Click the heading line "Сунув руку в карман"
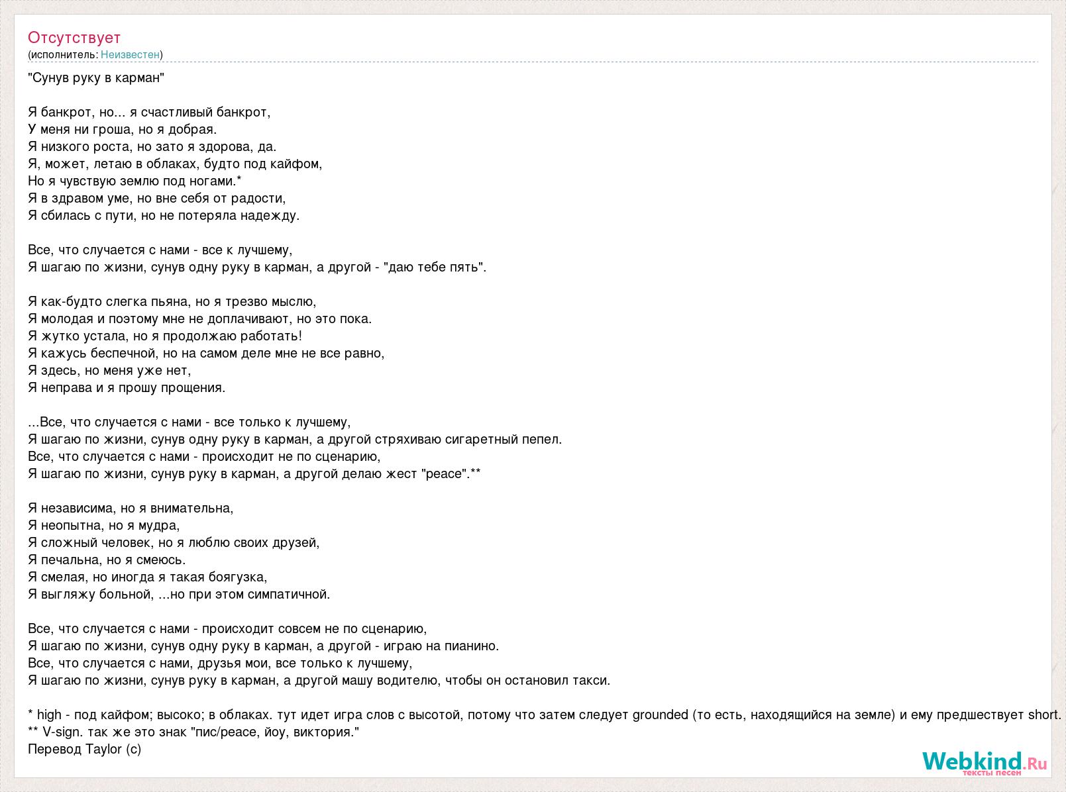The width and height of the screenshot is (1066, 792). click(x=96, y=77)
